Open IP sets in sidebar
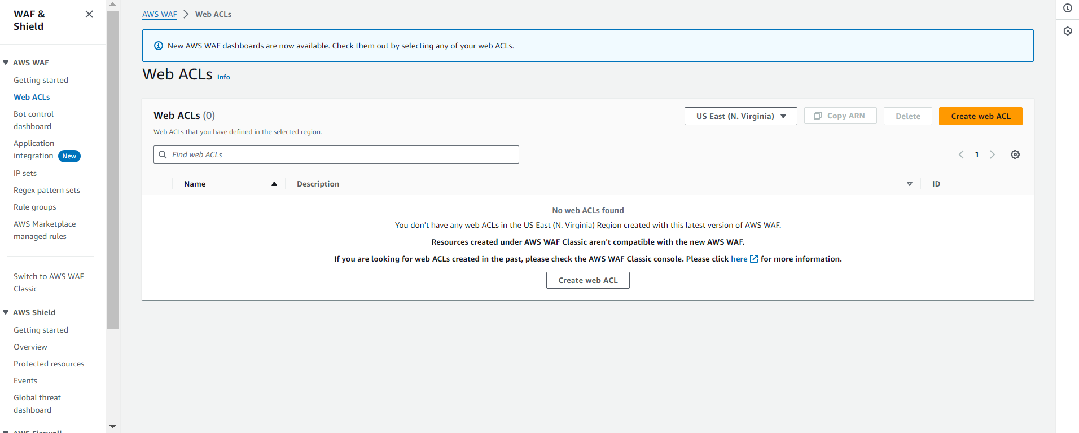Image resolution: width=1079 pixels, height=433 pixels. tap(25, 173)
